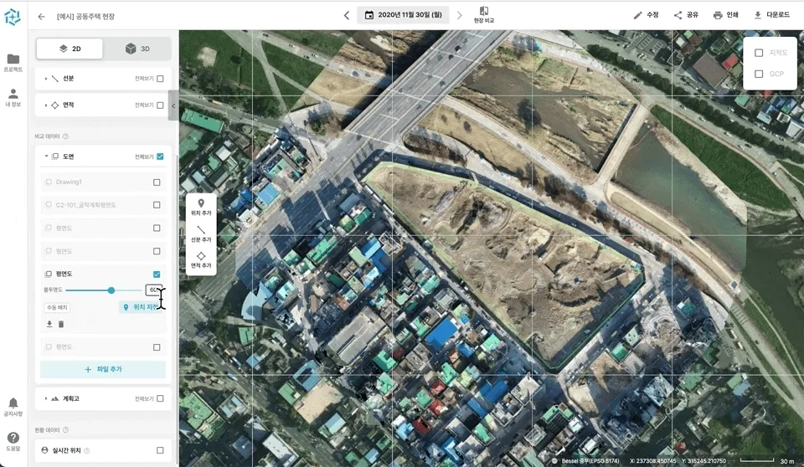This screenshot has width=804, height=467.
Task: Toggle 전체보기 checkbox for 선분
Action: (160, 79)
